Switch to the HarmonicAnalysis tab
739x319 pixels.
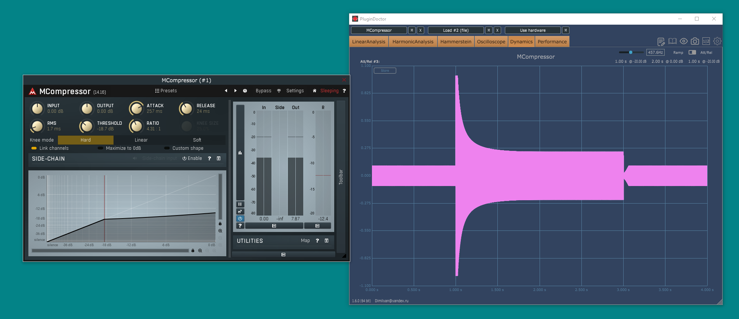pos(413,42)
